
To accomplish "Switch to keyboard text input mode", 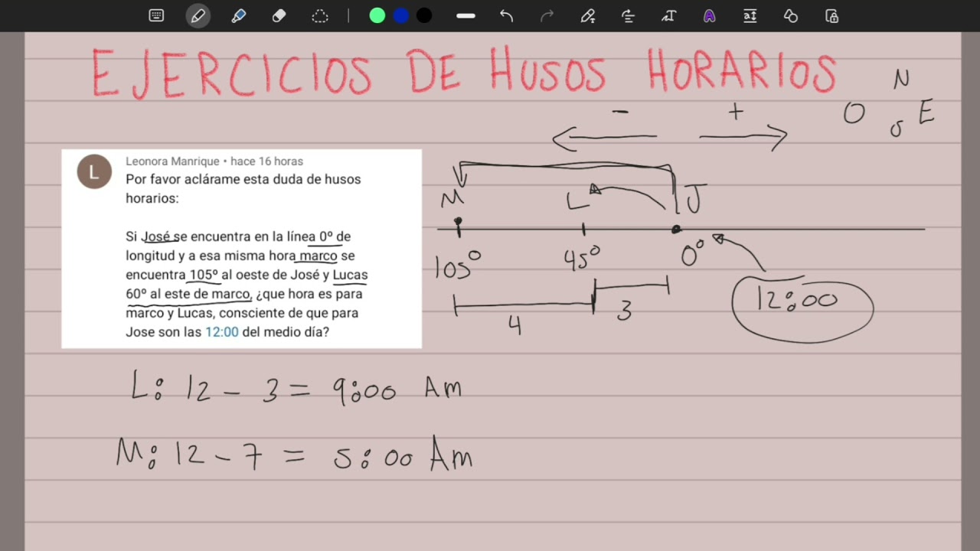I will pyautogui.click(x=156, y=15).
